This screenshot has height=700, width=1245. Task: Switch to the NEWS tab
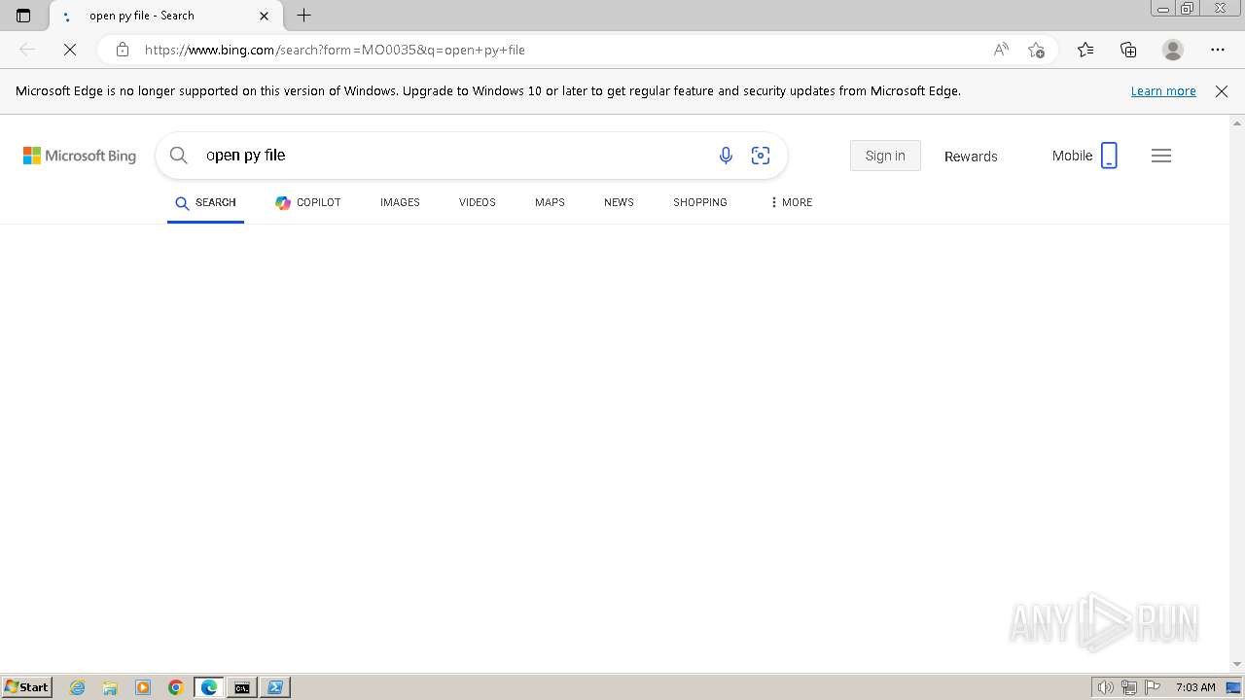coord(619,202)
